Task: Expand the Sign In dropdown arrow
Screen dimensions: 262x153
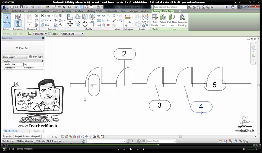Action: [x=222, y=7]
